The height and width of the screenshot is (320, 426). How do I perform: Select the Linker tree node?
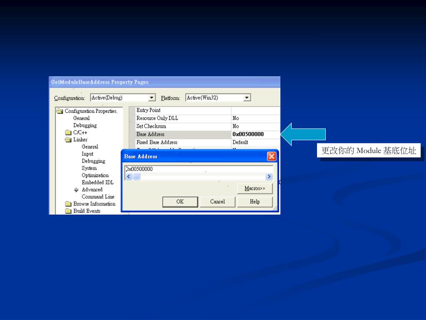coord(80,140)
